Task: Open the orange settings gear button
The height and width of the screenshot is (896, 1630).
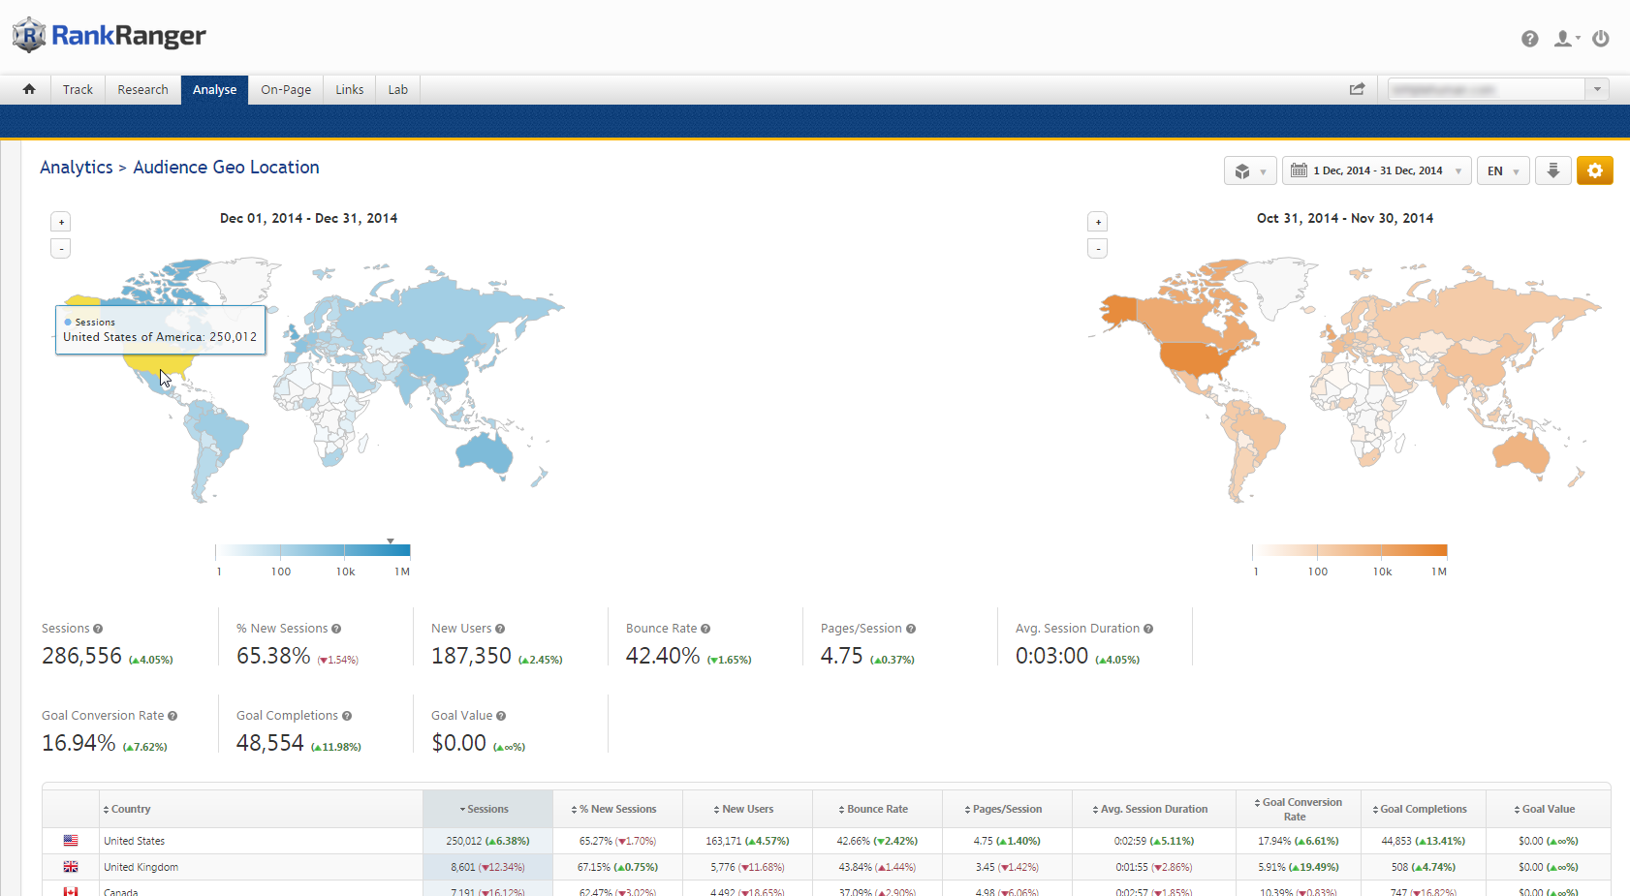Action: pos(1594,170)
